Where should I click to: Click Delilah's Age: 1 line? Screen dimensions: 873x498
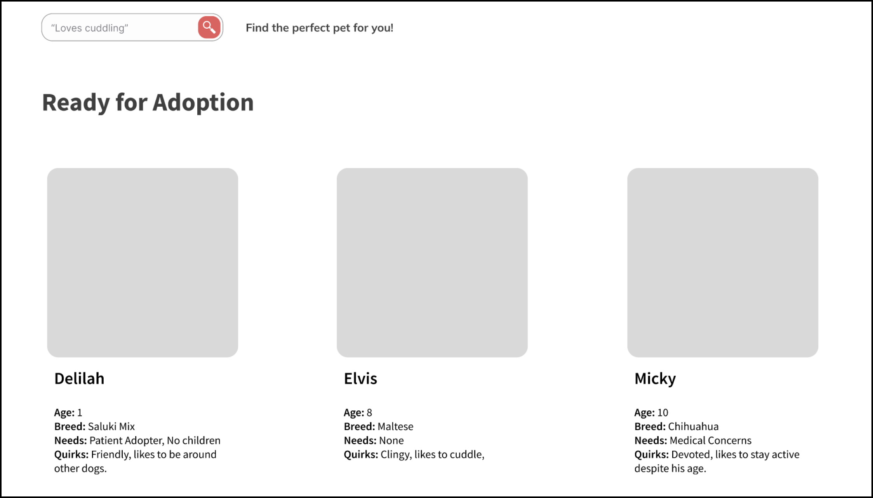(68, 413)
